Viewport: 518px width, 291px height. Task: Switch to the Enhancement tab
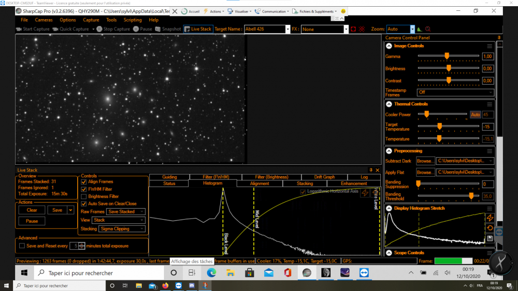353,183
